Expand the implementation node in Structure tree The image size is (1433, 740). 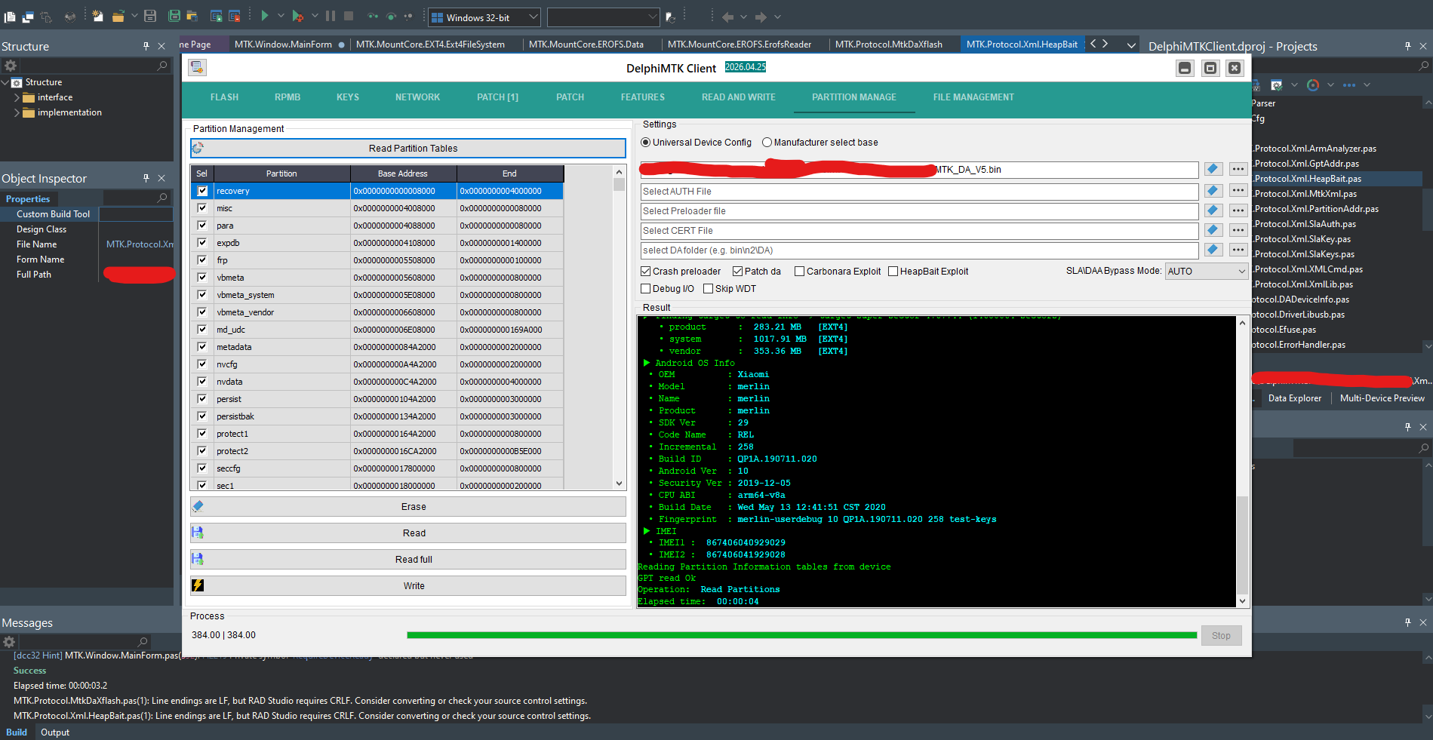pyautogui.click(x=17, y=112)
